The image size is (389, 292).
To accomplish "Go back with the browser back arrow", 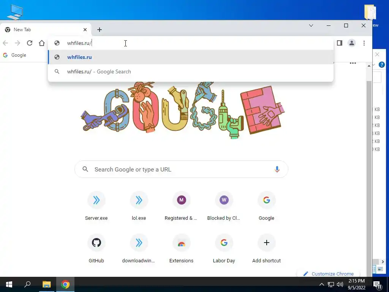I will click(5, 43).
